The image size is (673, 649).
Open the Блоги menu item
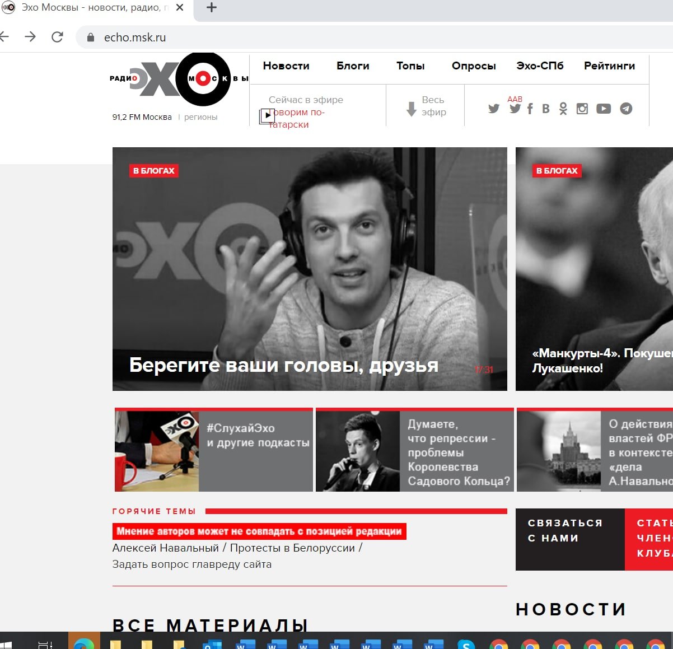coord(353,66)
